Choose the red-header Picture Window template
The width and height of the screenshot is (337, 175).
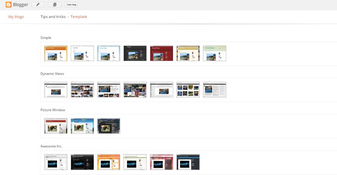(x=56, y=126)
